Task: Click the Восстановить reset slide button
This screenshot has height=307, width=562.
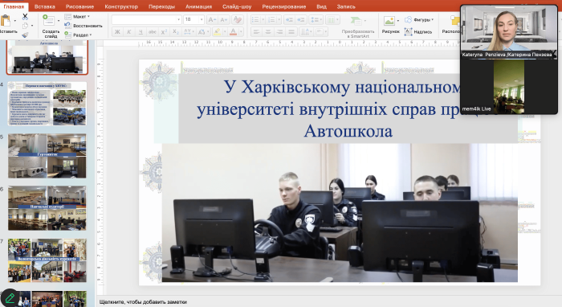Action: click(83, 26)
